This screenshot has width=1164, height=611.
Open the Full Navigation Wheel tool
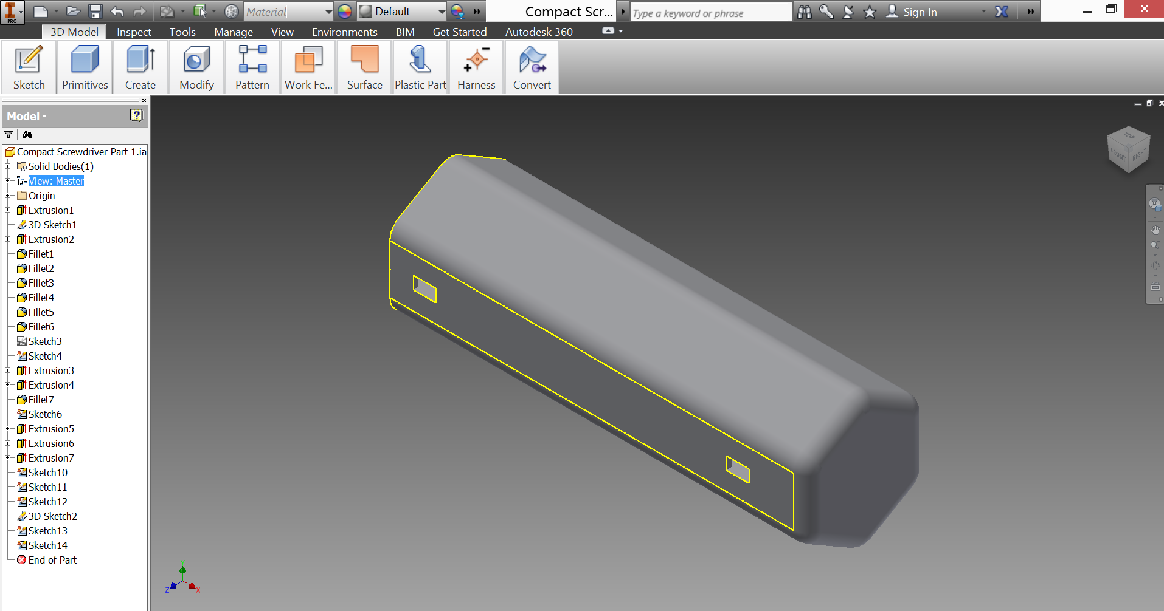point(1154,205)
